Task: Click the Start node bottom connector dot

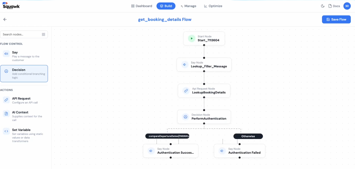Action: (x=204, y=45)
